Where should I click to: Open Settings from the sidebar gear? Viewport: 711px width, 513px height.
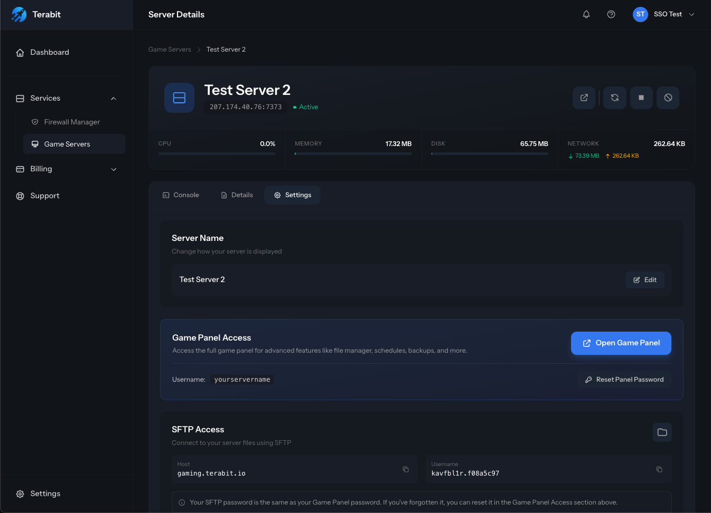coord(38,493)
